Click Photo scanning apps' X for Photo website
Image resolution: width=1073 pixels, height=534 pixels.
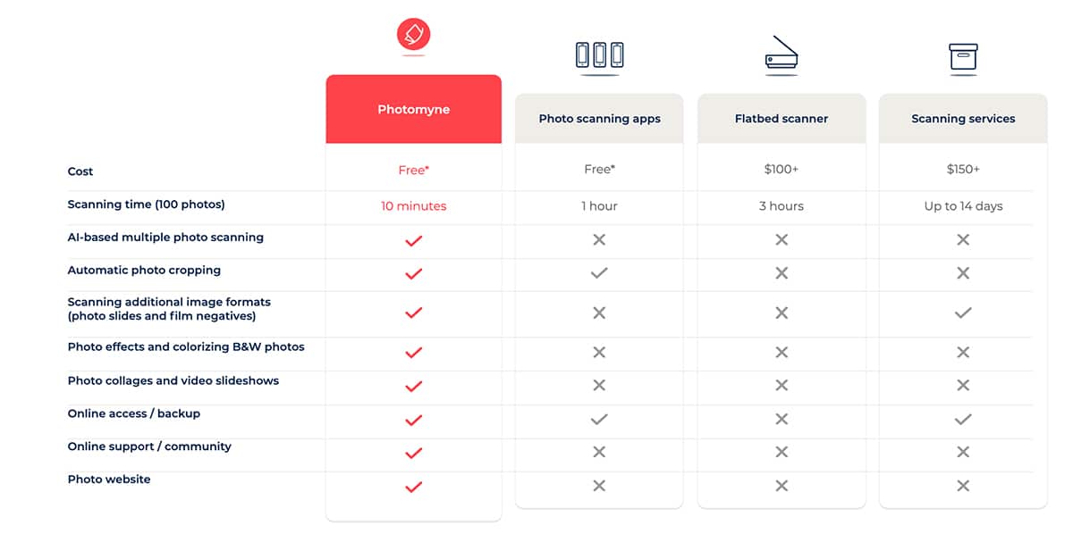coord(599,486)
